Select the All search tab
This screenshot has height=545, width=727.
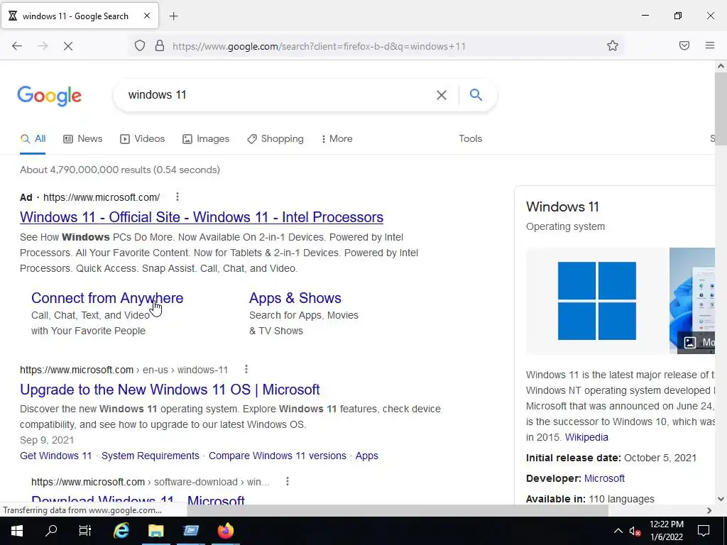pyautogui.click(x=33, y=138)
